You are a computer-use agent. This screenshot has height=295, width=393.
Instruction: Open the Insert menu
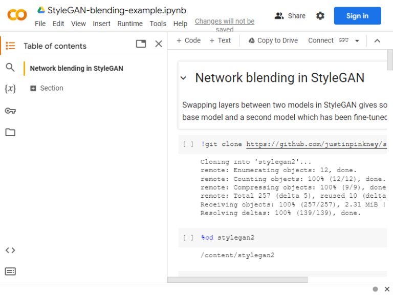point(101,24)
